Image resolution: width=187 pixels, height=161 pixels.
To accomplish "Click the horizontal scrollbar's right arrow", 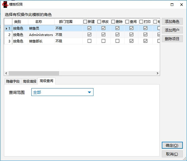I will [x=157, y=73].
